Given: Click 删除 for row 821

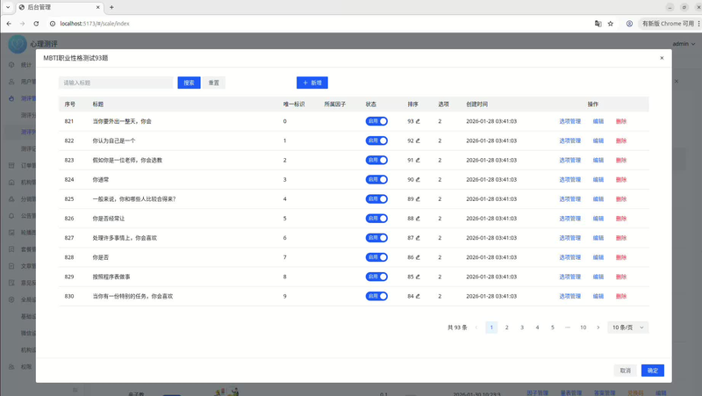Looking at the screenshot, I should 621,121.
